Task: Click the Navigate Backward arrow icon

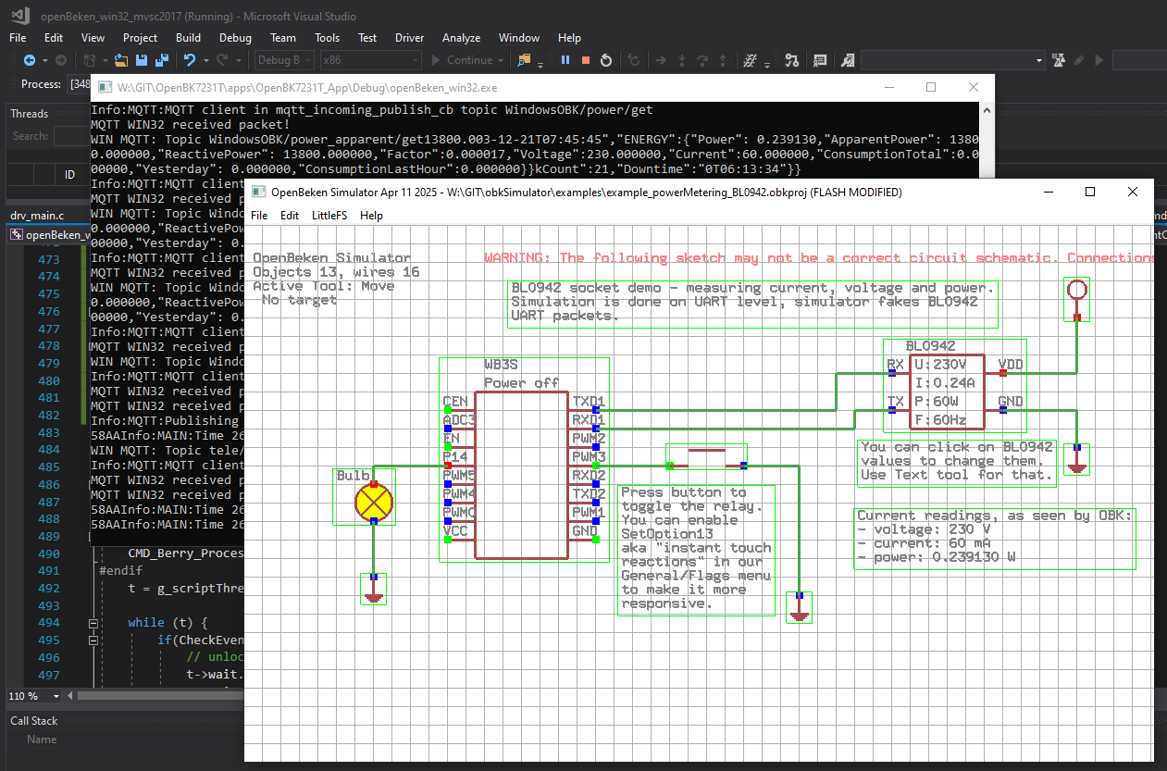Action: point(30,60)
